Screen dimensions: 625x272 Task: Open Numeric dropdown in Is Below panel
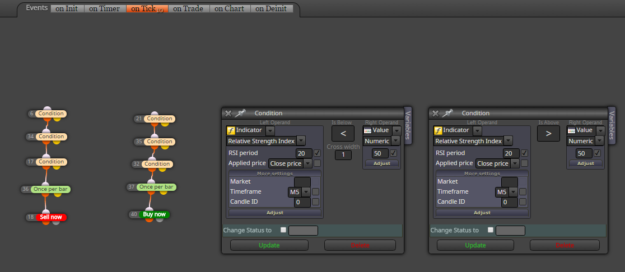[x=395, y=141]
